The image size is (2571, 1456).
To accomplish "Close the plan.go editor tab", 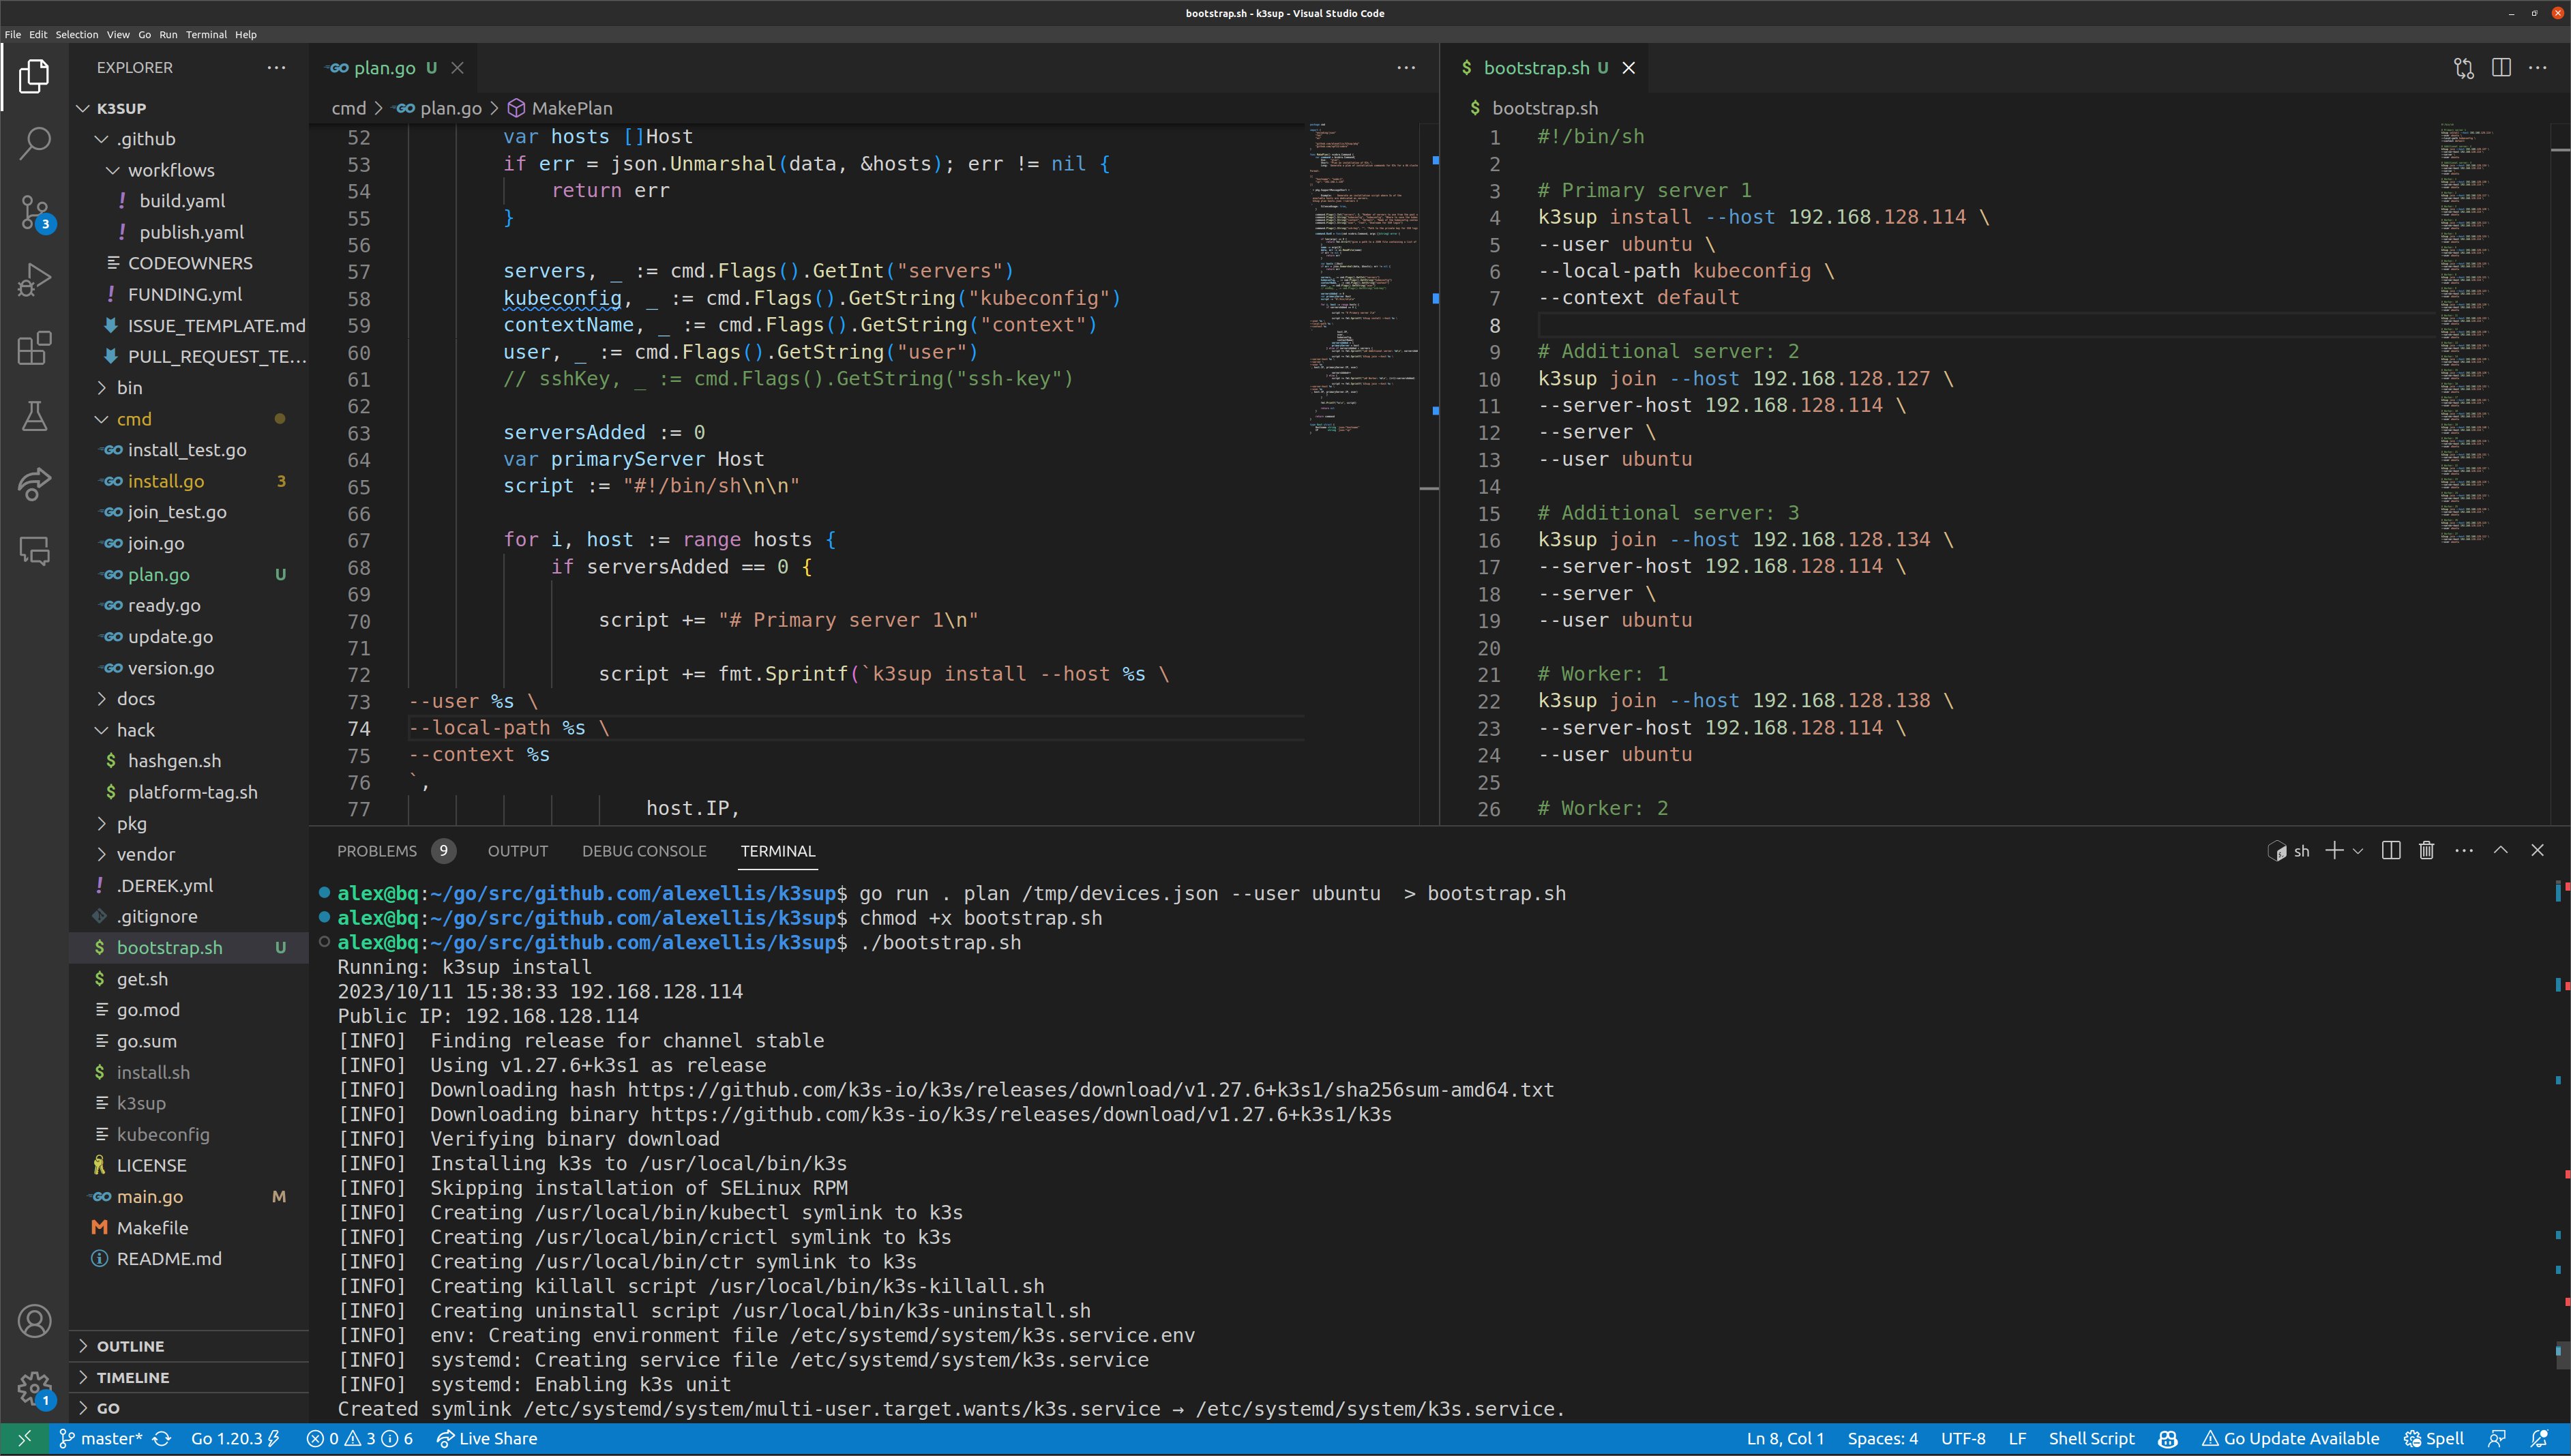I will [x=457, y=67].
